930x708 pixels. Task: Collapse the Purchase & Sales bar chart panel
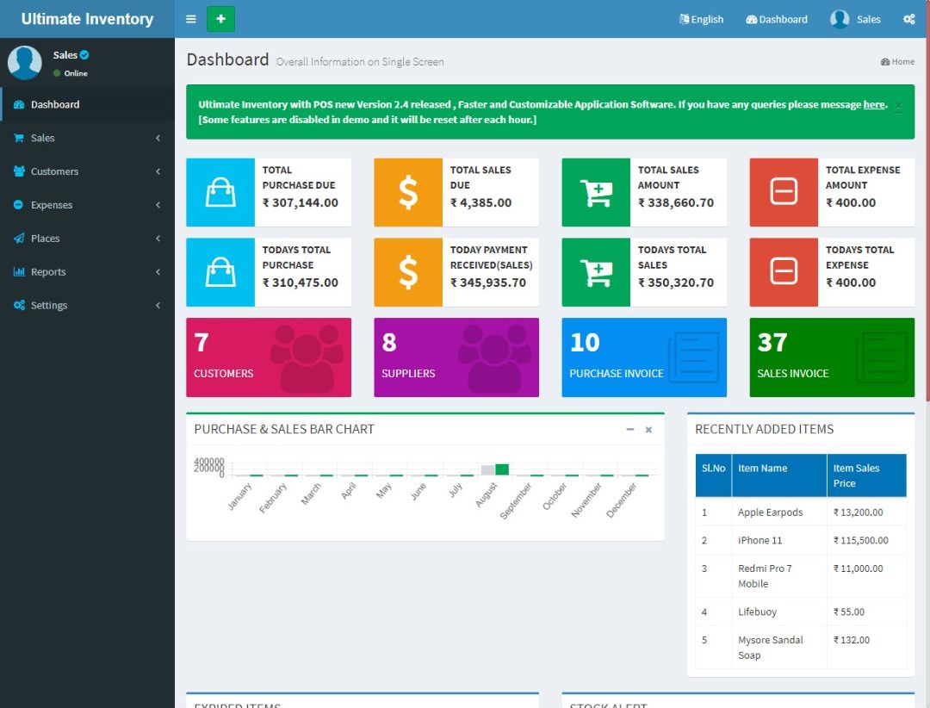pos(631,429)
